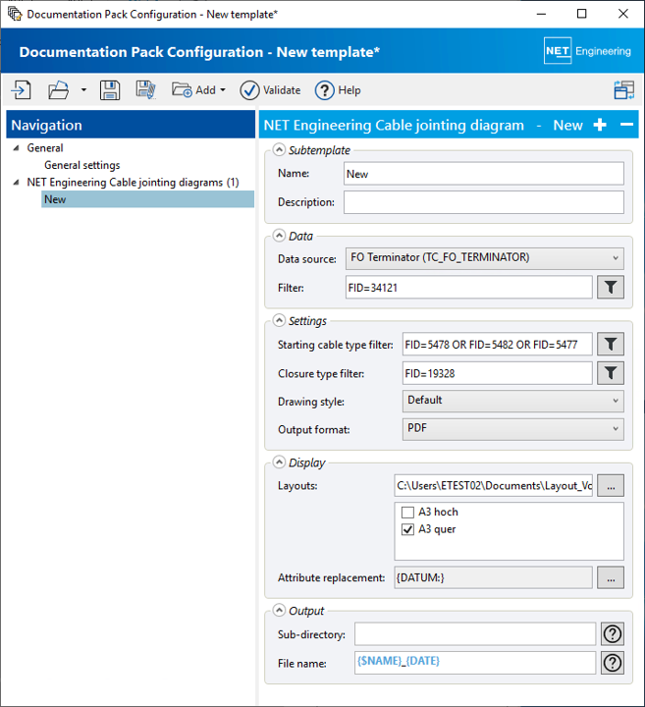Close the Documentation Pack Configuration window
The width and height of the screenshot is (645, 707).
click(x=623, y=14)
